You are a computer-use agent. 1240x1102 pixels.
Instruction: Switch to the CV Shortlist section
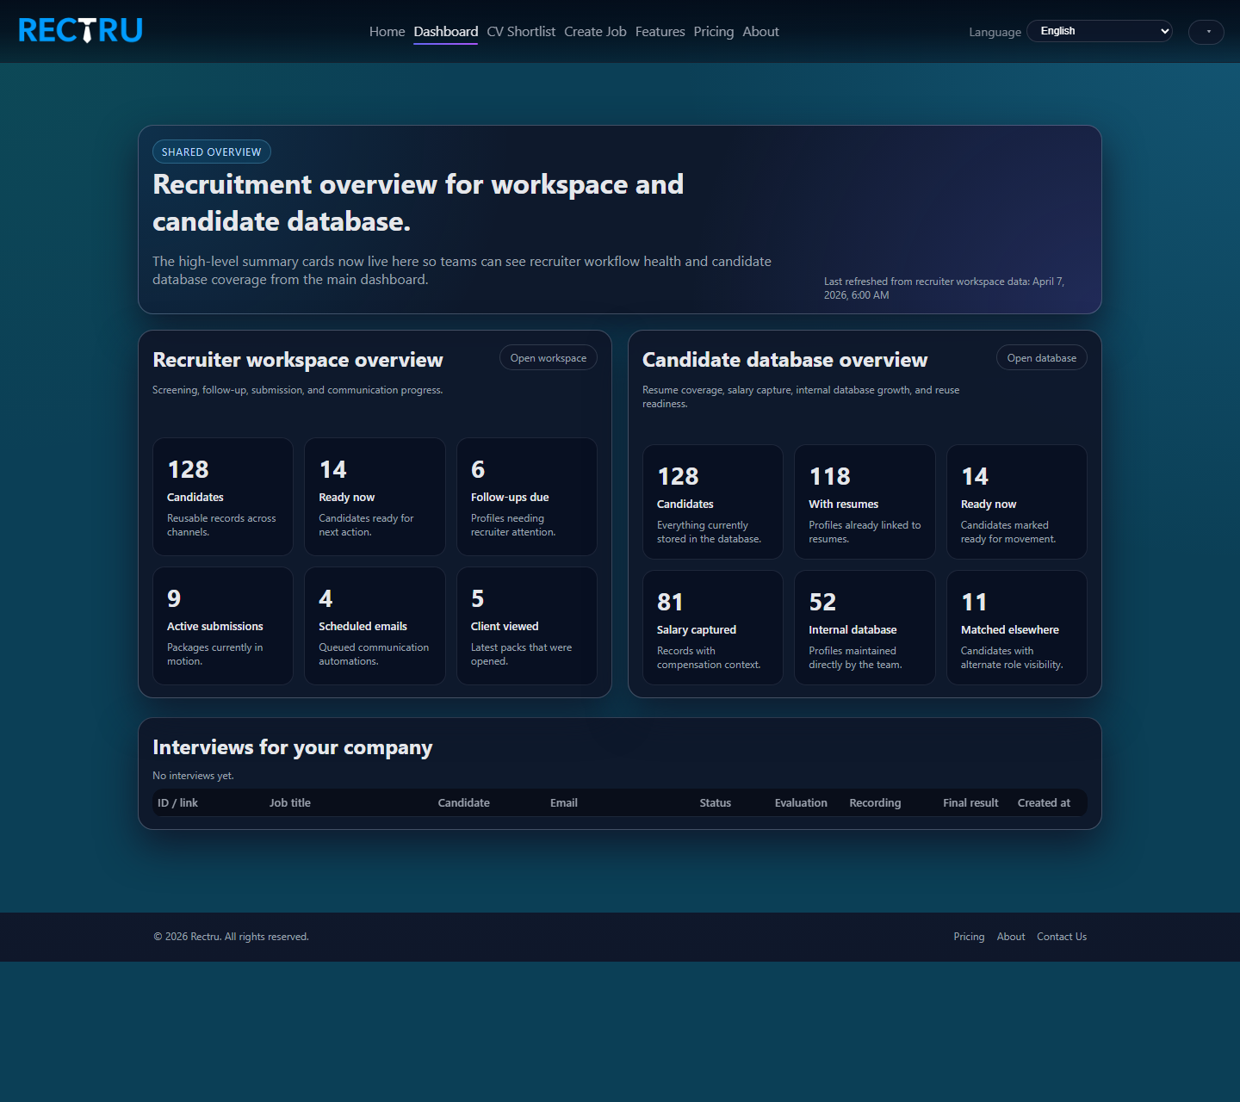click(521, 31)
